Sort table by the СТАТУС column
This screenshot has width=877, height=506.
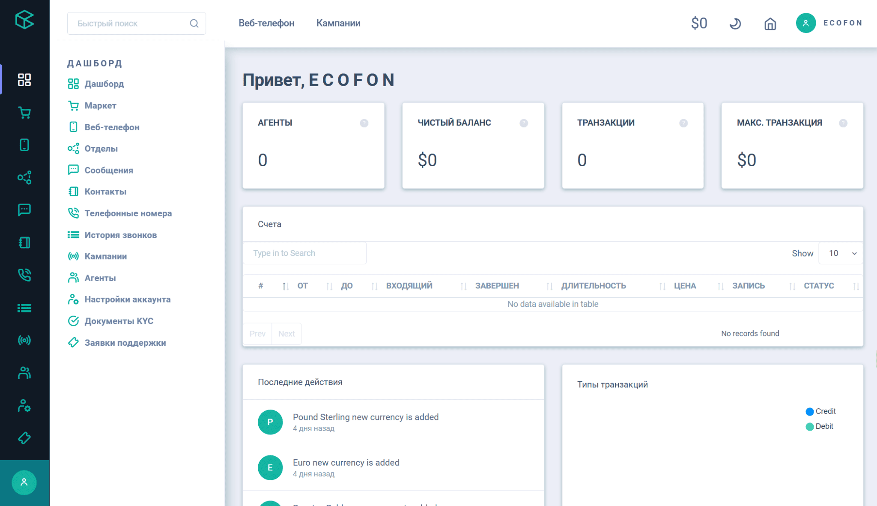(830, 286)
